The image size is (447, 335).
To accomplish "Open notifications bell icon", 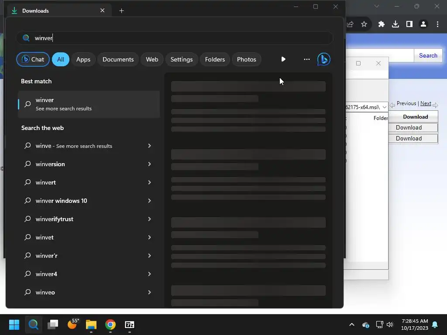I will pyautogui.click(x=435, y=325).
